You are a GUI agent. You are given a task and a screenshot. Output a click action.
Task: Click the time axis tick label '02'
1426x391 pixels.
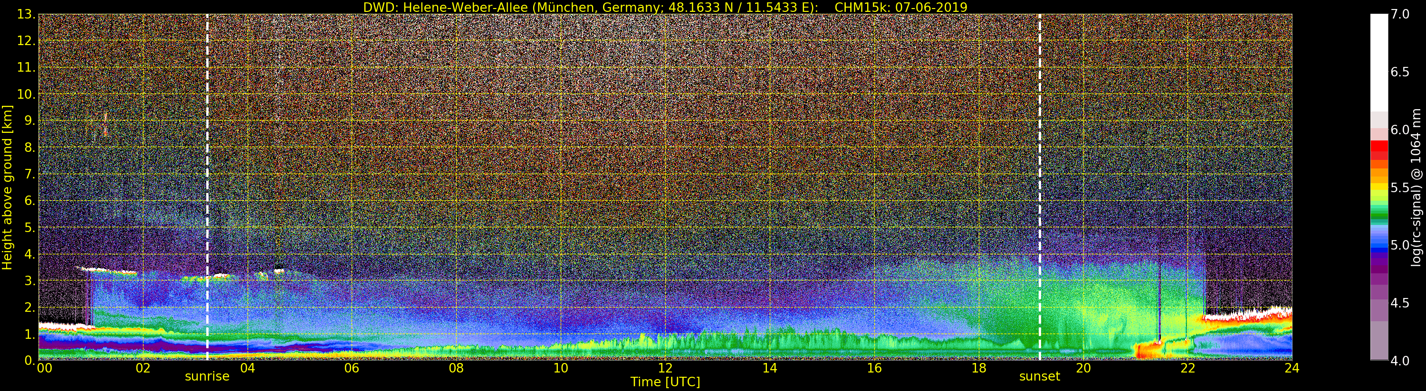click(143, 368)
